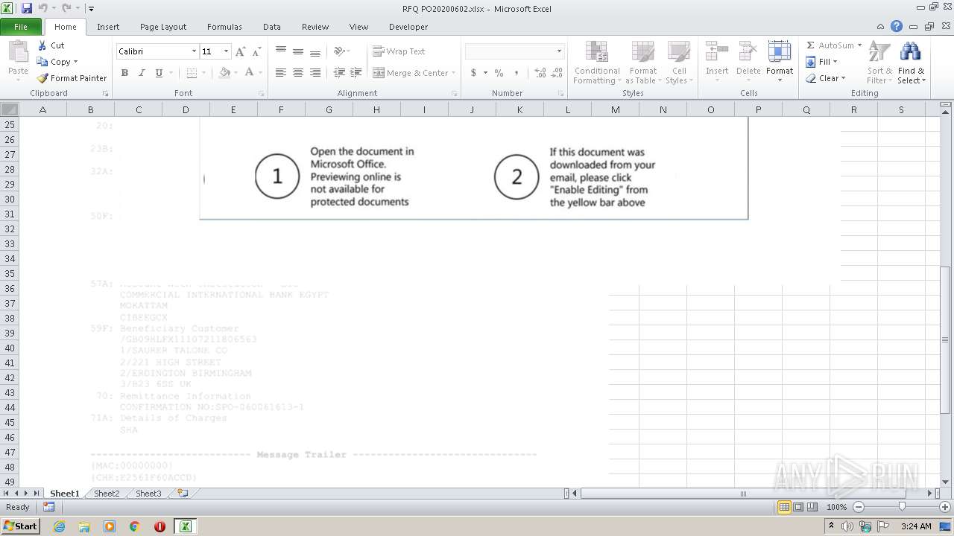Decrease the cell indent

point(339,73)
